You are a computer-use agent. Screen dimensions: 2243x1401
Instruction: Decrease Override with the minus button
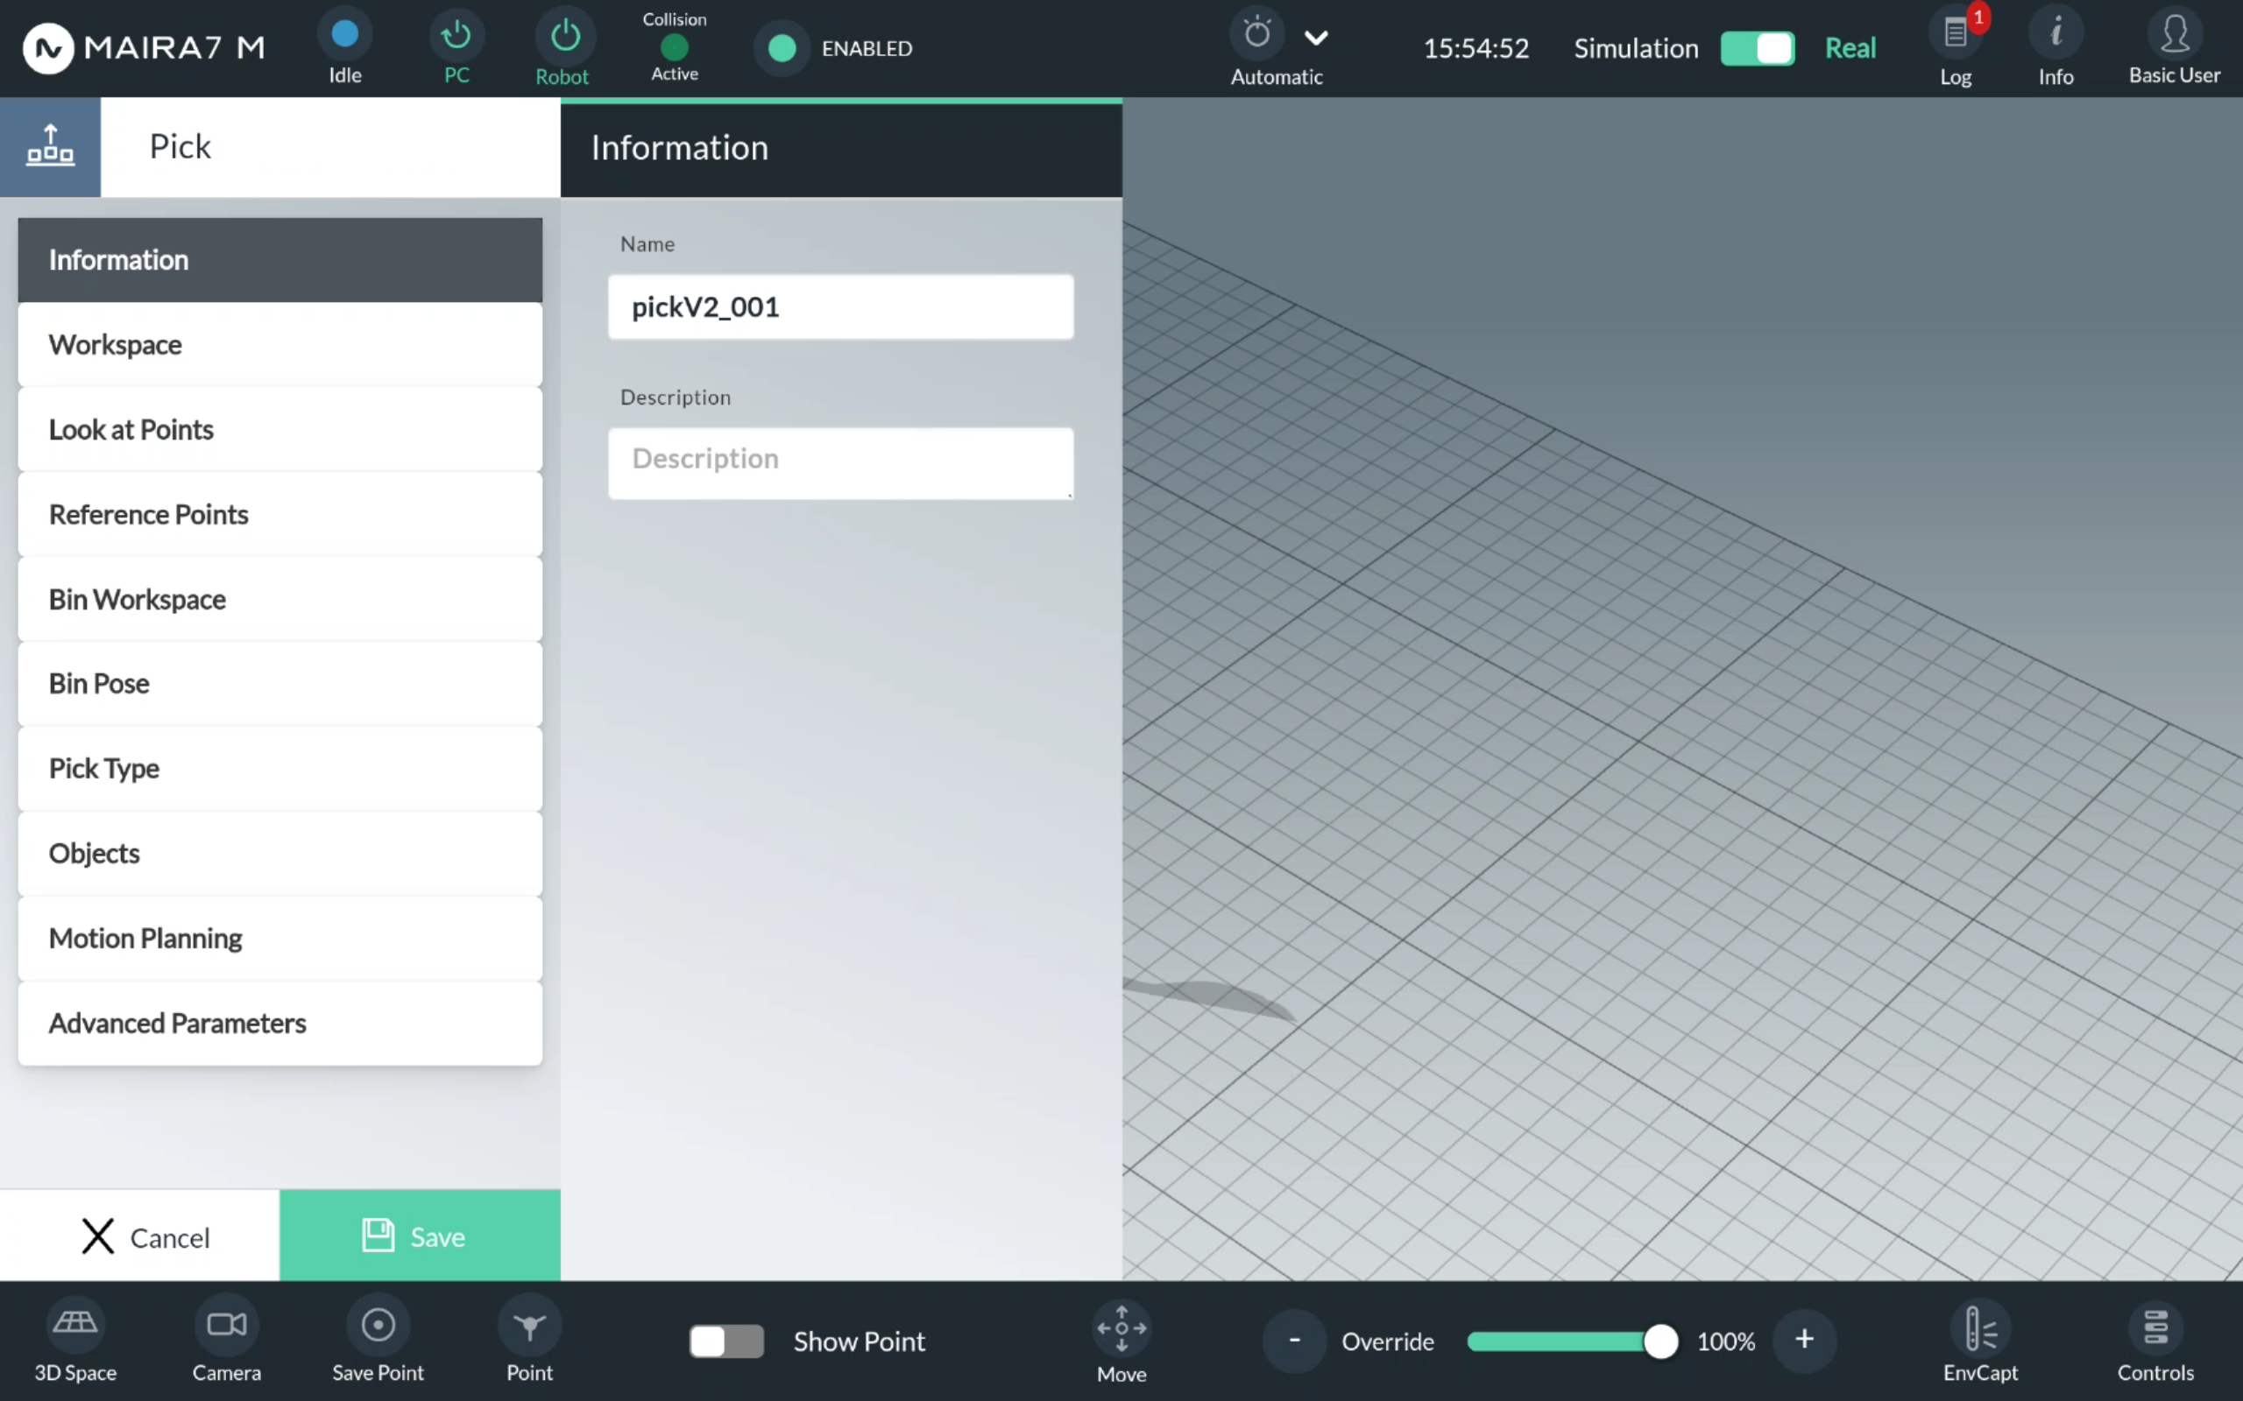click(x=1295, y=1341)
